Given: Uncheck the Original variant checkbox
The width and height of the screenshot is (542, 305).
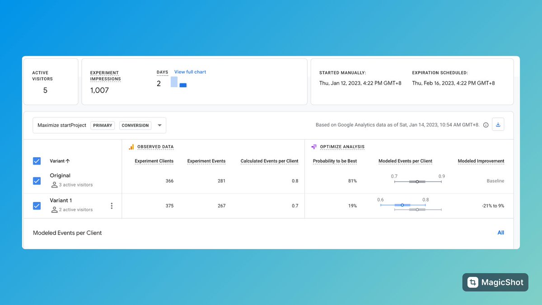Looking at the screenshot, I should tap(37, 181).
